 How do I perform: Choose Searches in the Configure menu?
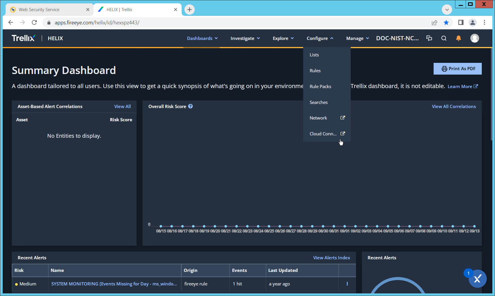pyautogui.click(x=318, y=102)
